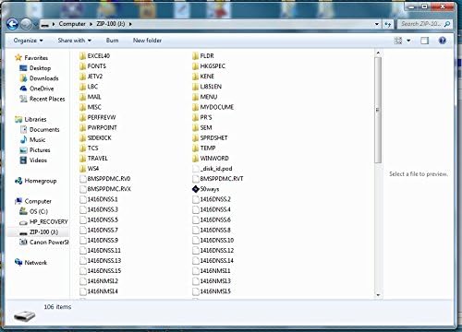Select file name 1416DNSS.15

(x=104, y=271)
